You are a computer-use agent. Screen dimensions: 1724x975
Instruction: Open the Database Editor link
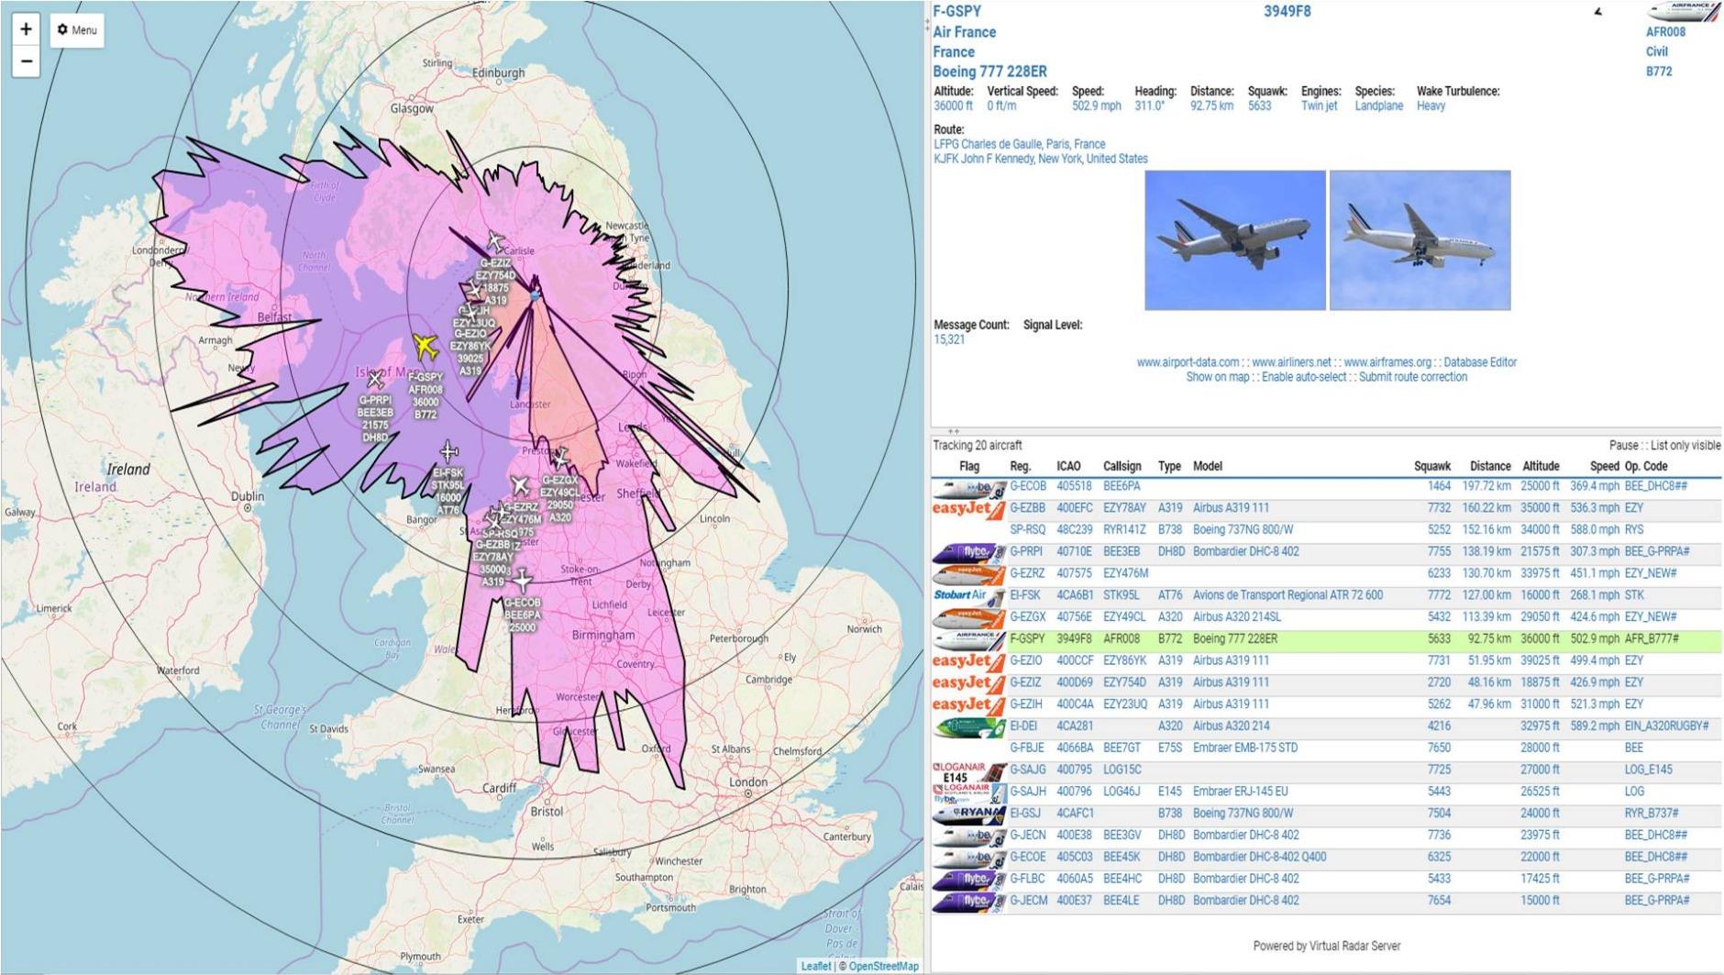(x=1480, y=362)
